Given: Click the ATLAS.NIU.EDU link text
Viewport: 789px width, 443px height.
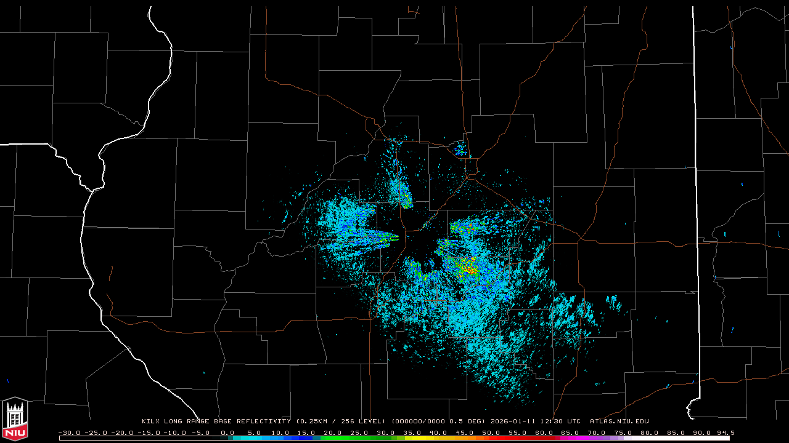Looking at the screenshot, I should pos(619,421).
